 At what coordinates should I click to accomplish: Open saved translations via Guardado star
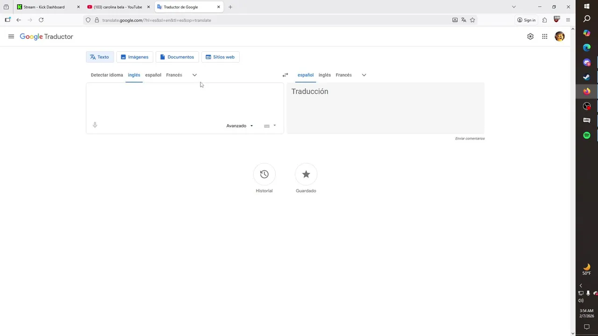click(306, 174)
